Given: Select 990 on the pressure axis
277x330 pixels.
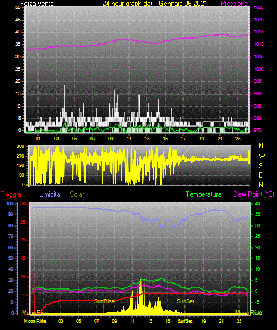Looking at the screenshot, I should [x=257, y=93].
